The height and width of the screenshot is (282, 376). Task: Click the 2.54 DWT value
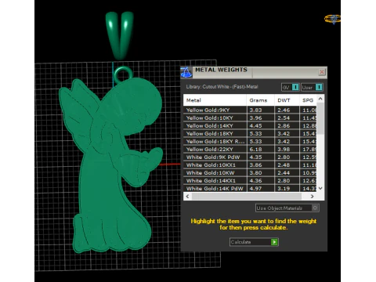point(284,117)
